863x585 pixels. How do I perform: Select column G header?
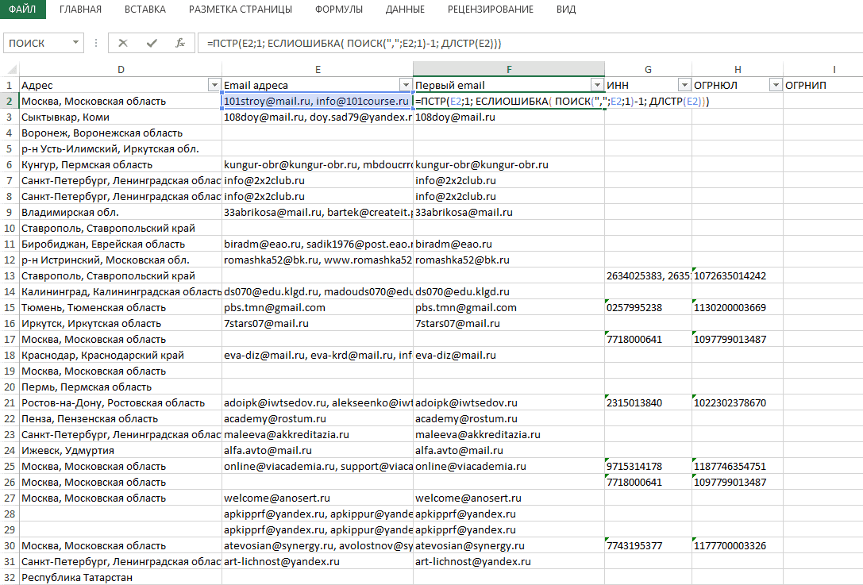click(649, 69)
